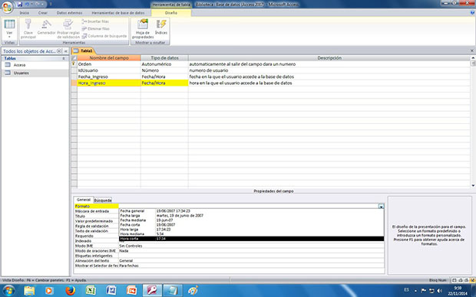Open Firefox from the taskbar
The image size is (476, 297).
(x=70, y=291)
